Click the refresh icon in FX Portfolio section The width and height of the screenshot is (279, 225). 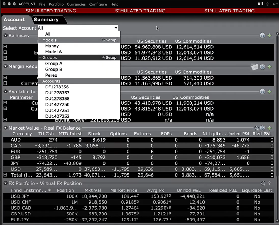[263, 183]
